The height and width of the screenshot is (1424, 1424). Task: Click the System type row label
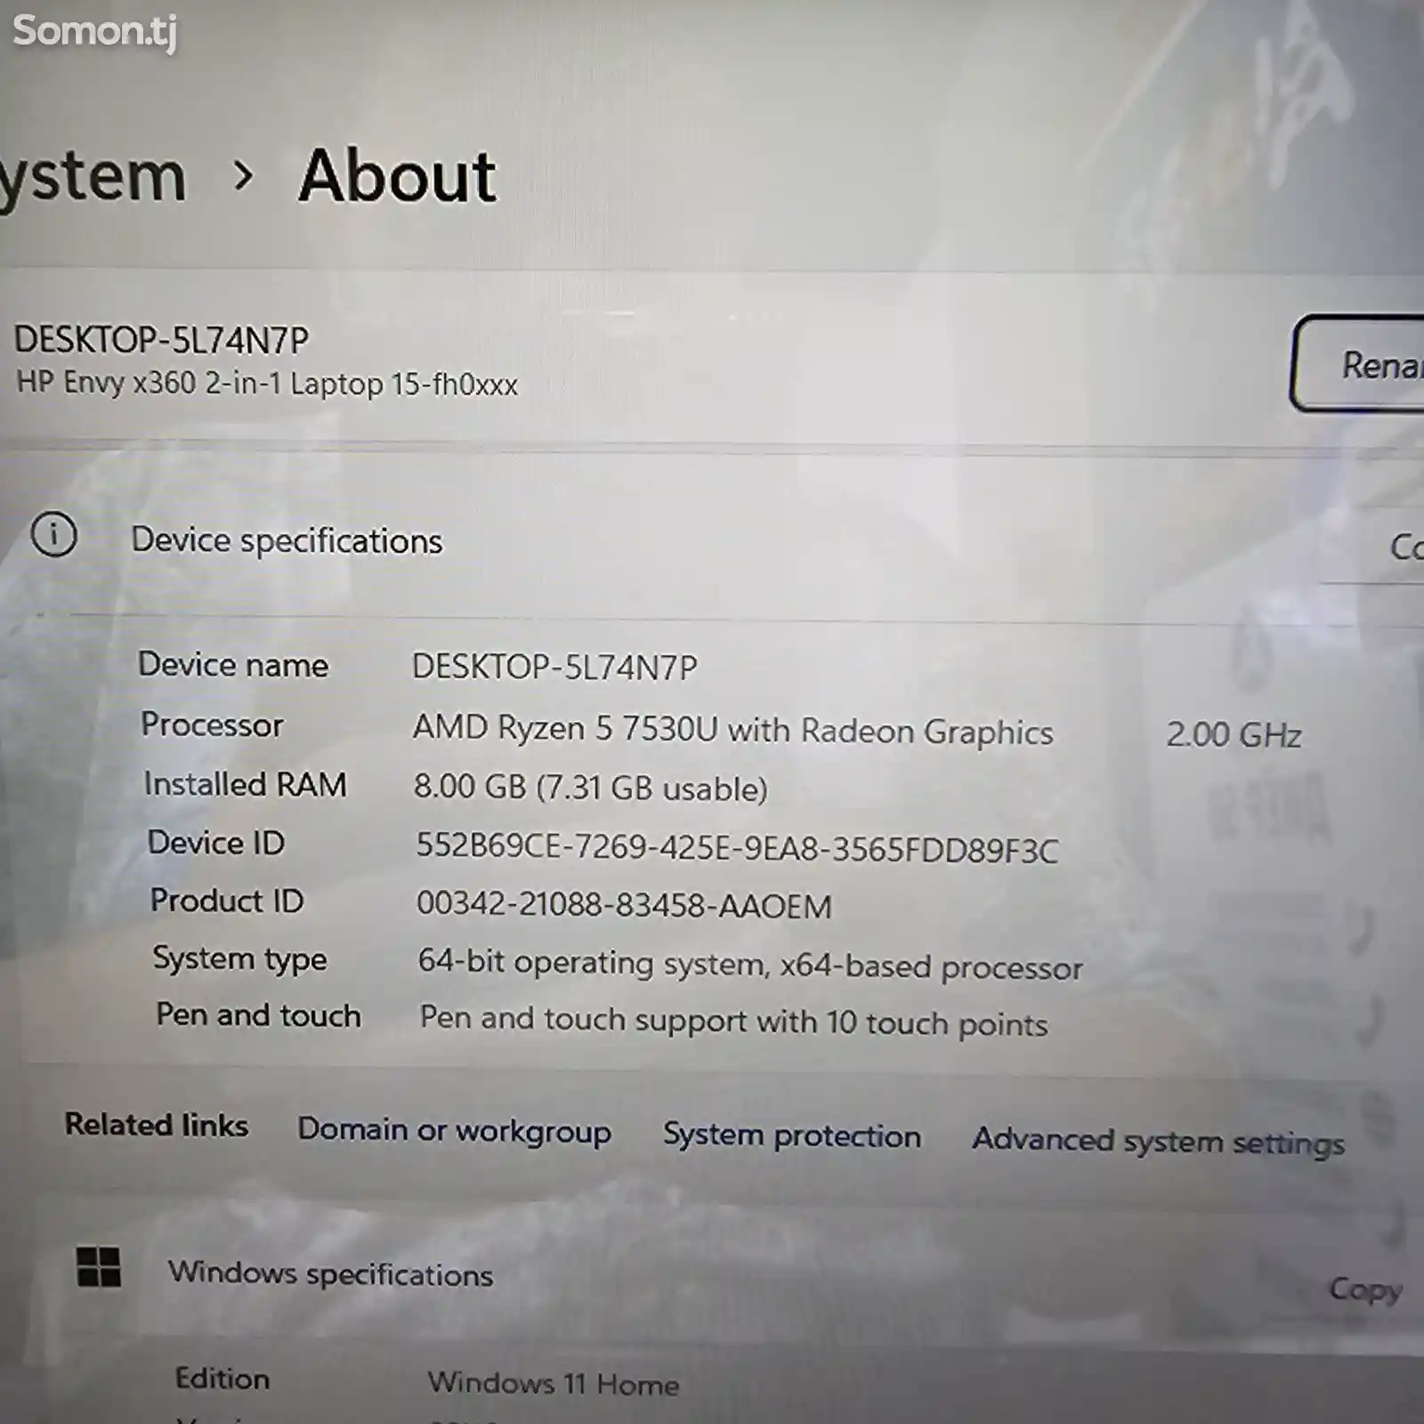click(239, 959)
